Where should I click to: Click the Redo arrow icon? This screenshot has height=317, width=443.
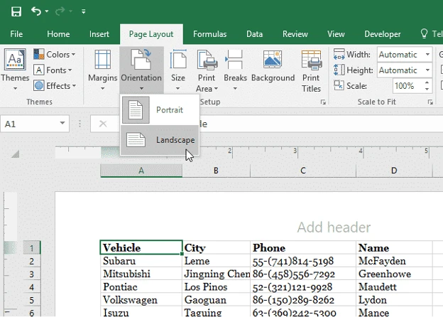pos(60,11)
